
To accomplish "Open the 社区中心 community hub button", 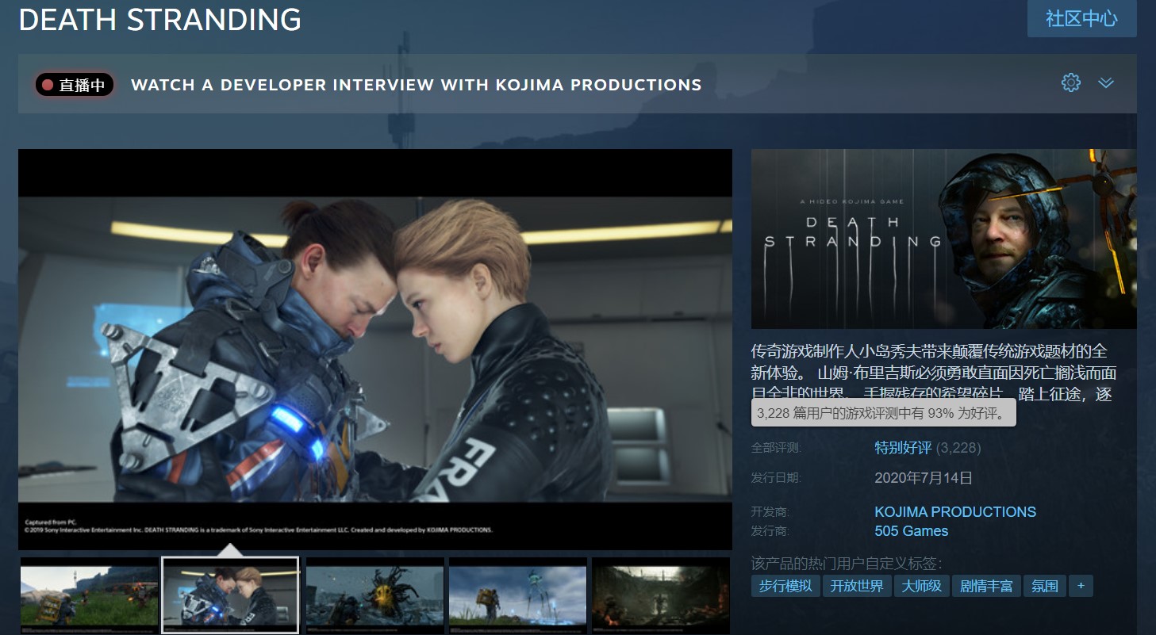I will point(1081,18).
